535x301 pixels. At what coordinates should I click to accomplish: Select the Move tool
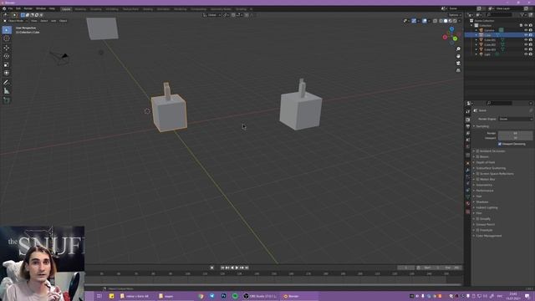[7, 48]
